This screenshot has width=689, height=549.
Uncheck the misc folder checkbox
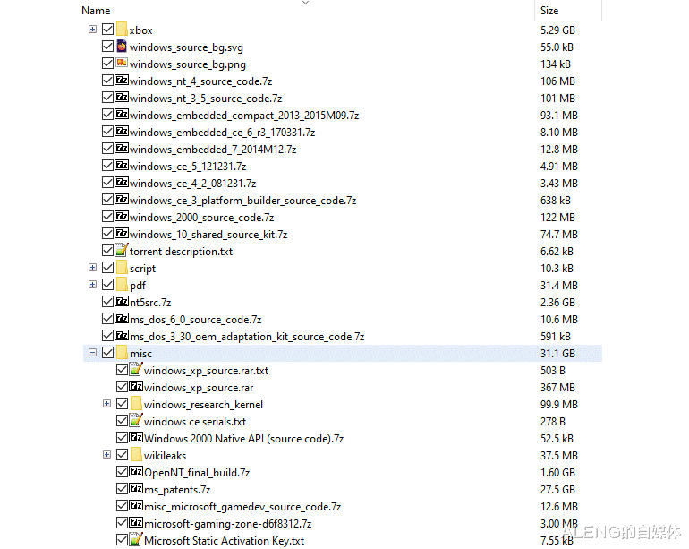[x=107, y=353]
